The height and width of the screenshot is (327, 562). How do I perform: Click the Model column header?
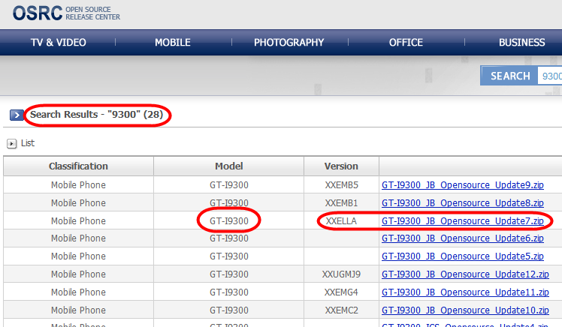[229, 166]
